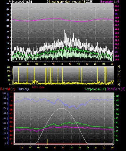Click the "0.5" rainfall axis value

coord(11,122)
